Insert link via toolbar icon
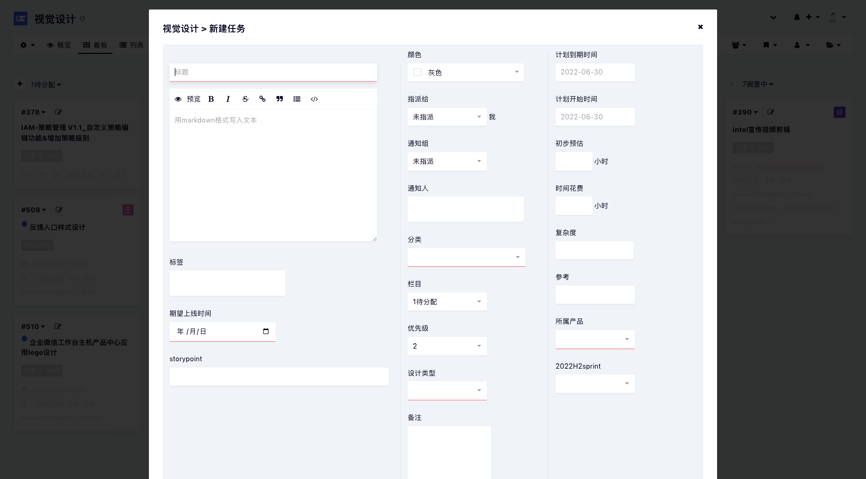 pos(262,99)
